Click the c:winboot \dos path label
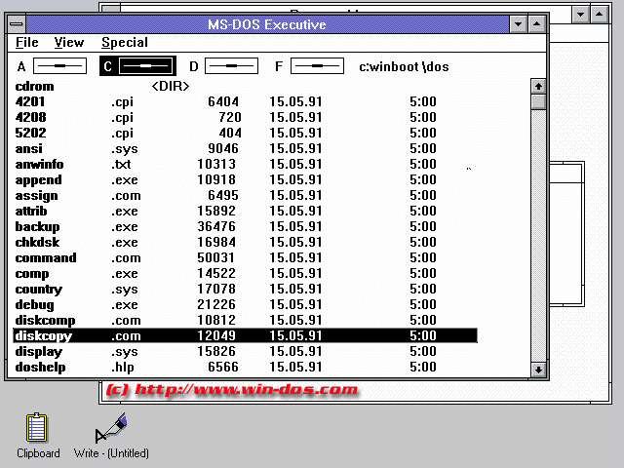The height and width of the screenshot is (468, 624). click(x=404, y=66)
